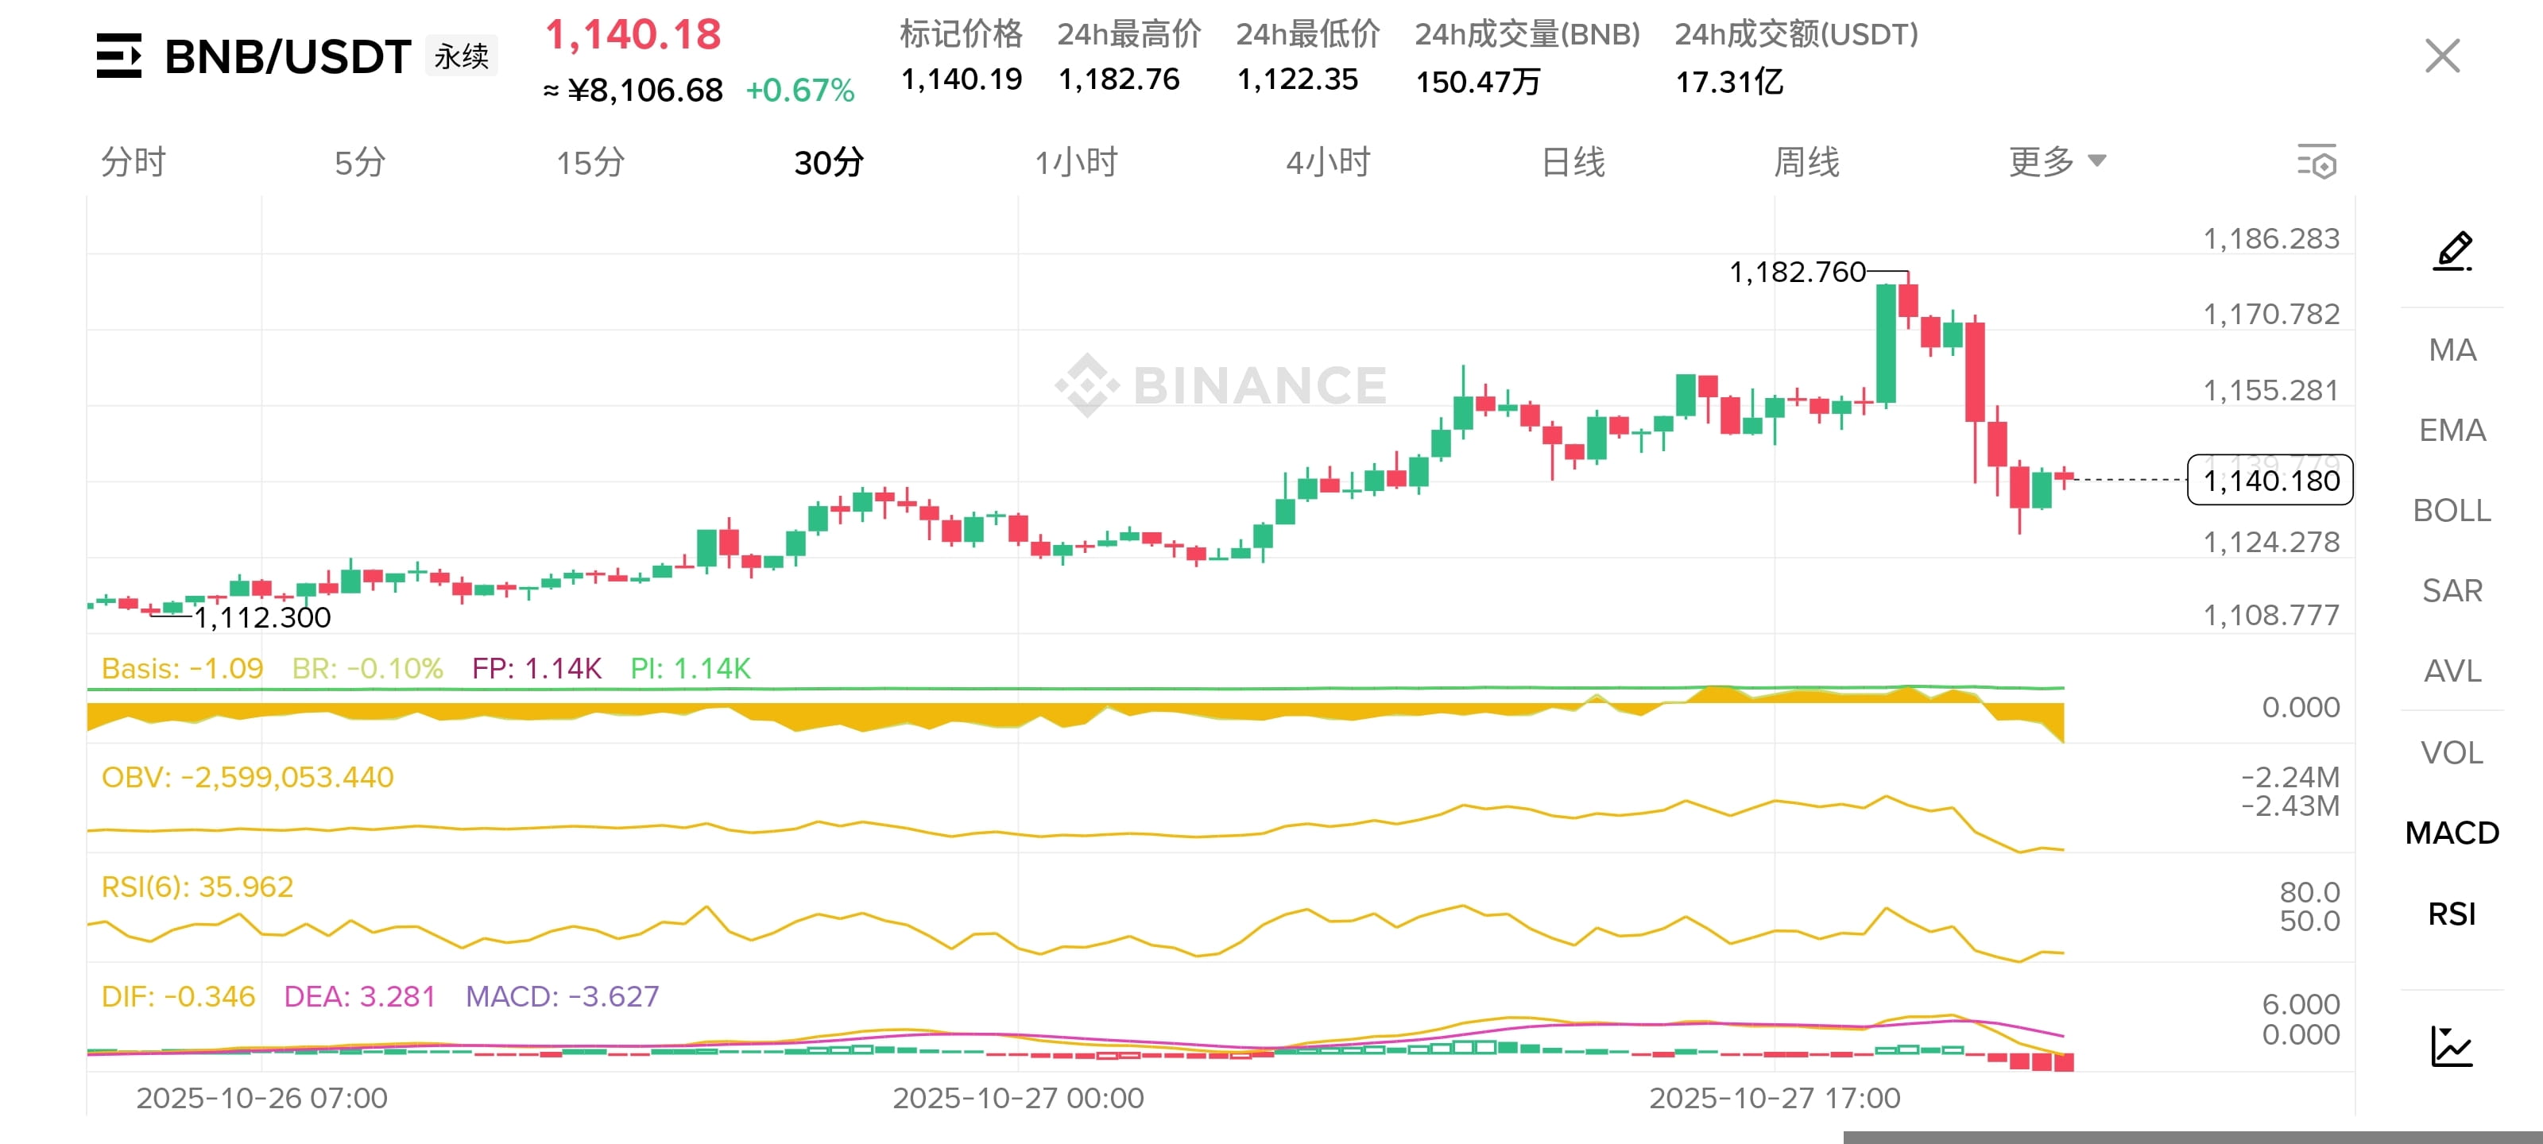Click the 永续 contract type label
Screen dimensions: 2543x1144
[x=461, y=56]
